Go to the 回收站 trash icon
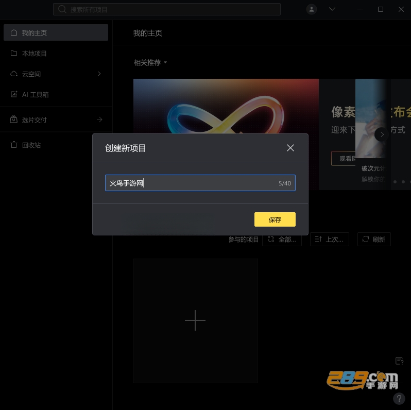The height and width of the screenshot is (410, 411). [13, 145]
